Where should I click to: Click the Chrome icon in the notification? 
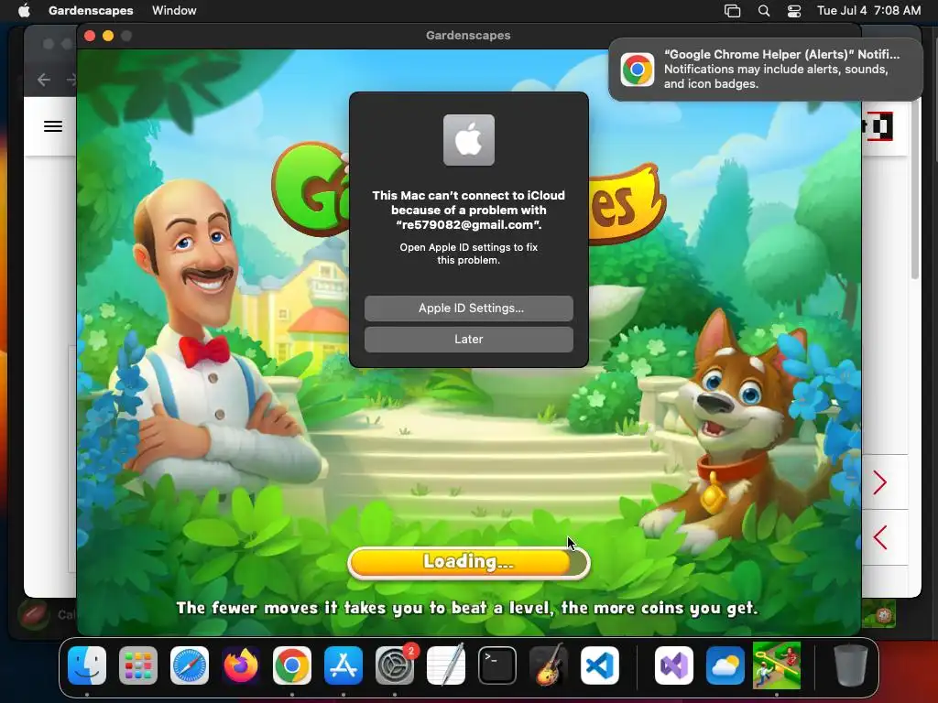click(x=638, y=70)
